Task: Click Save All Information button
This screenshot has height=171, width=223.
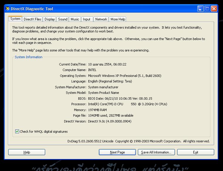Action: 156,152
